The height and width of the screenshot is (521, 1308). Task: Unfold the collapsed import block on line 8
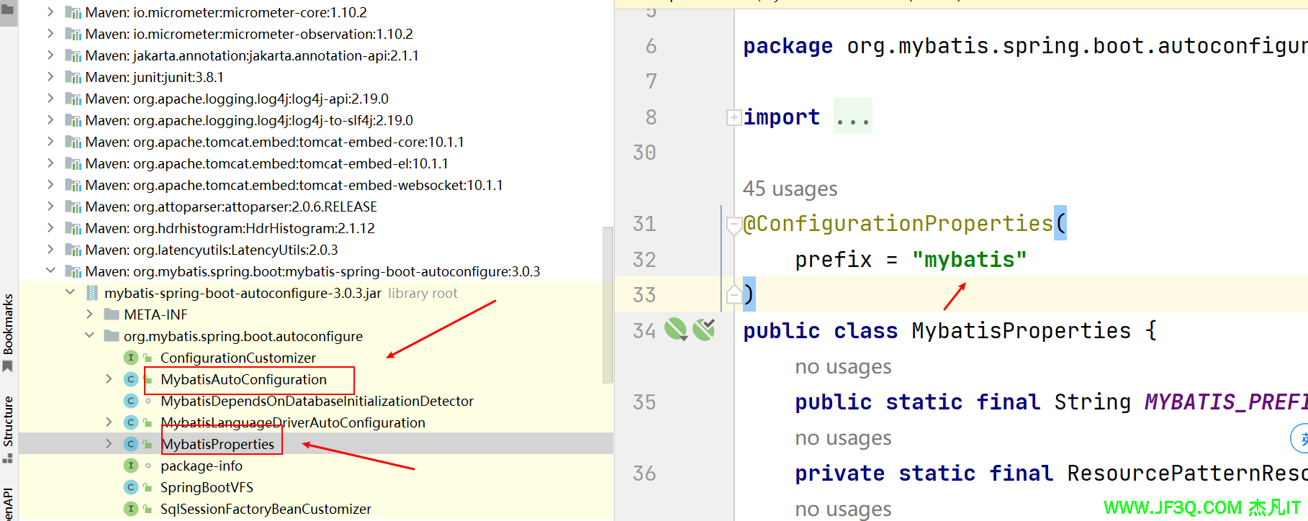(x=734, y=117)
